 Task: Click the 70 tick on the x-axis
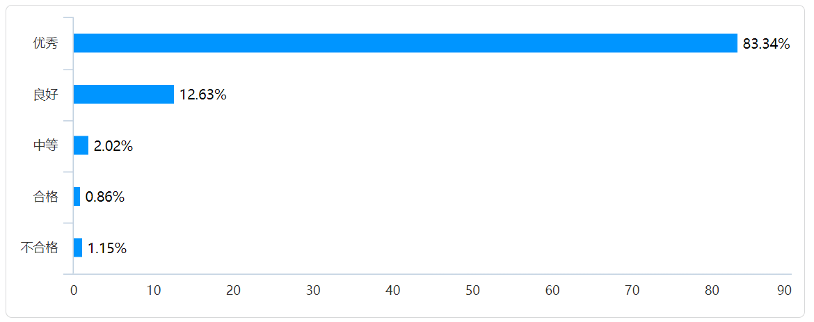(x=632, y=291)
